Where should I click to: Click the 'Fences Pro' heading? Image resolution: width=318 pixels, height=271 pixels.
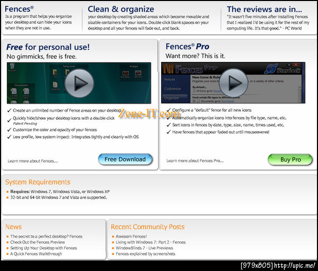(x=188, y=47)
